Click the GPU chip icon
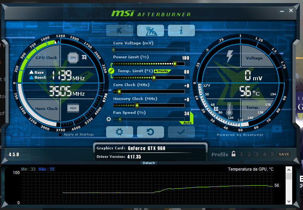This screenshot has height=210, width=303. (x=73, y=58)
